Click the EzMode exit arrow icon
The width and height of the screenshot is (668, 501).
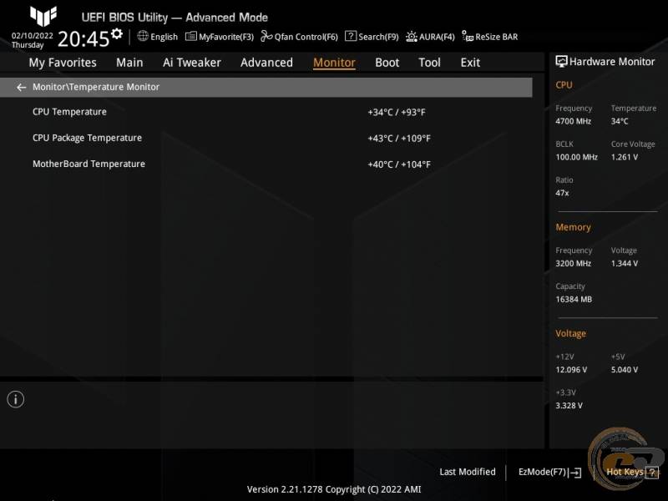[575, 473]
